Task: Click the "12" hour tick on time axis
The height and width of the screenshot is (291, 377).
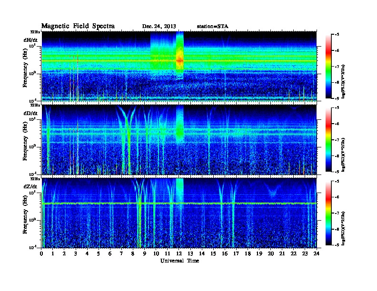Action: tap(179, 253)
